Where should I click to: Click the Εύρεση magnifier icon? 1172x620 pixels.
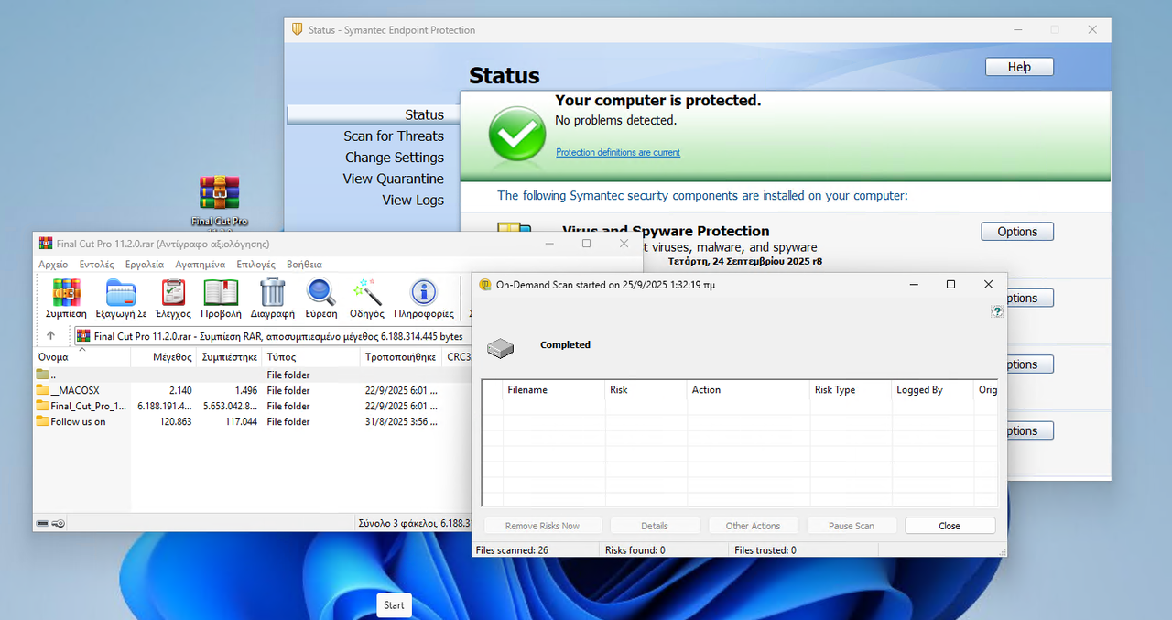tap(321, 292)
